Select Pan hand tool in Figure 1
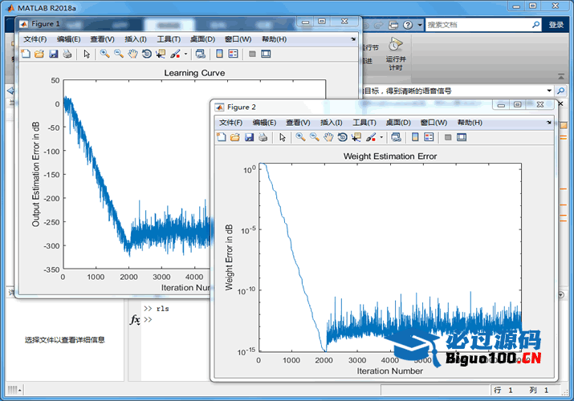Screen dimensions: 574x401 [x=132, y=54]
